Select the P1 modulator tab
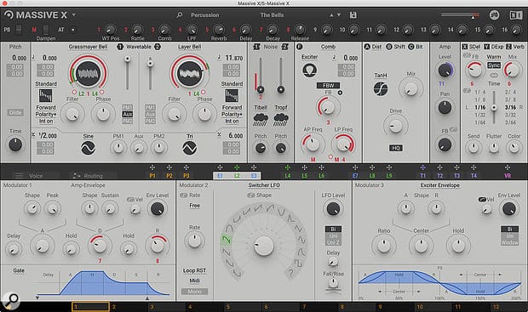This screenshot has height=312, width=528. [x=152, y=175]
